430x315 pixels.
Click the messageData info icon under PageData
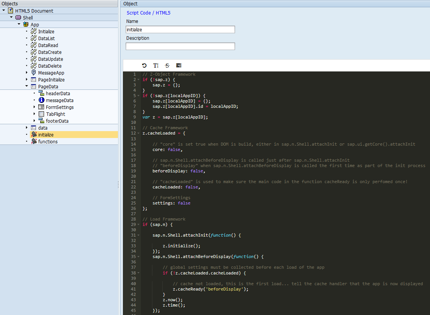pyautogui.click(x=41, y=100)
